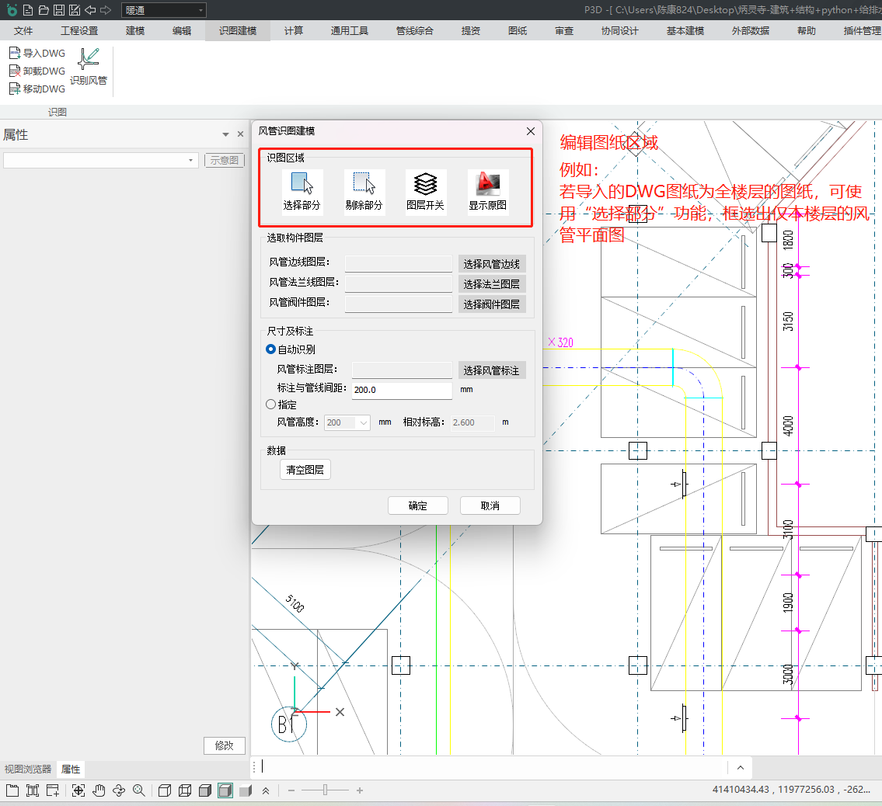Viewport: 882px width, 806px height.
Task: Open the 图层开关 layer switch tool
Action: pyautogui.click(x=425, y=185)
